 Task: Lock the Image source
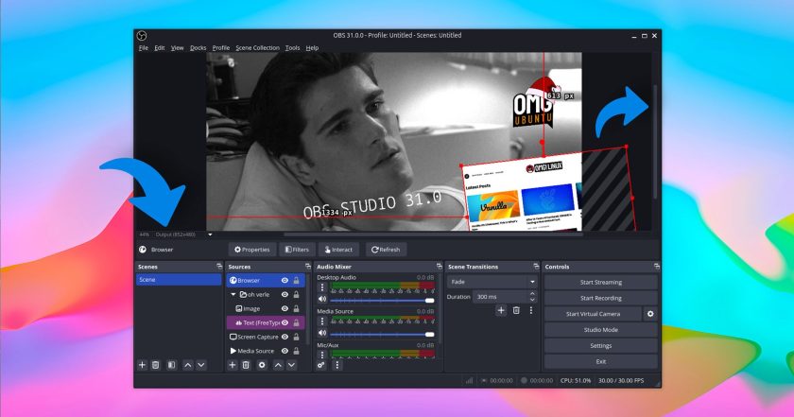click(296, 308)
